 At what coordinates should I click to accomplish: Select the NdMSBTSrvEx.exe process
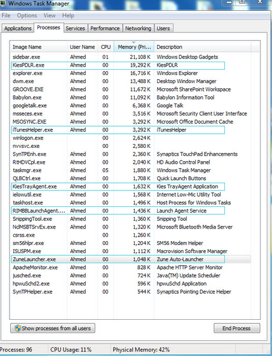click(130, 227)
